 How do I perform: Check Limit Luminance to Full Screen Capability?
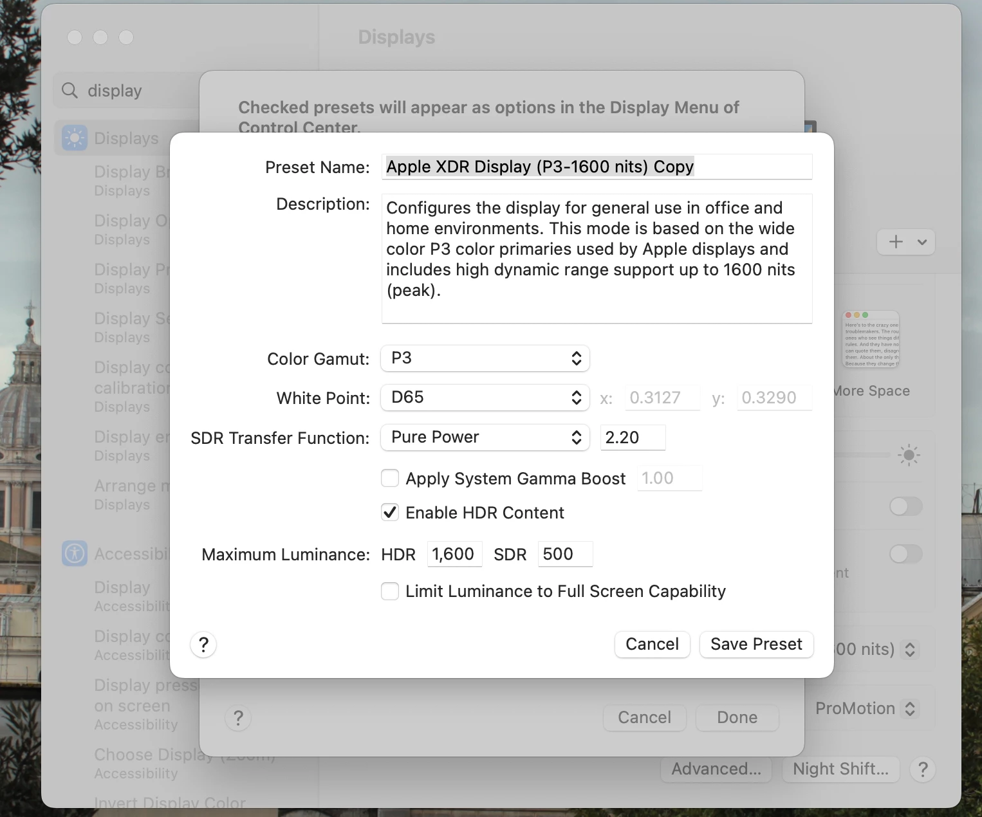click(390, 591)
